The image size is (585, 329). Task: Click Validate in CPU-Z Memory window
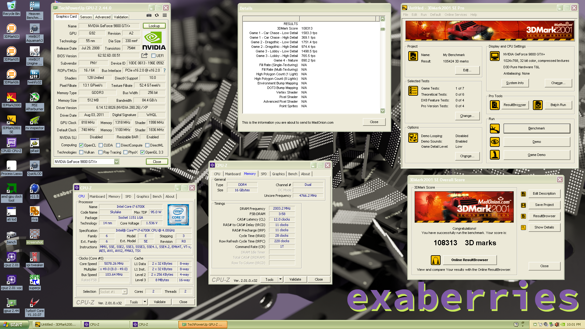pyautogui.click(x=295, y=279)
